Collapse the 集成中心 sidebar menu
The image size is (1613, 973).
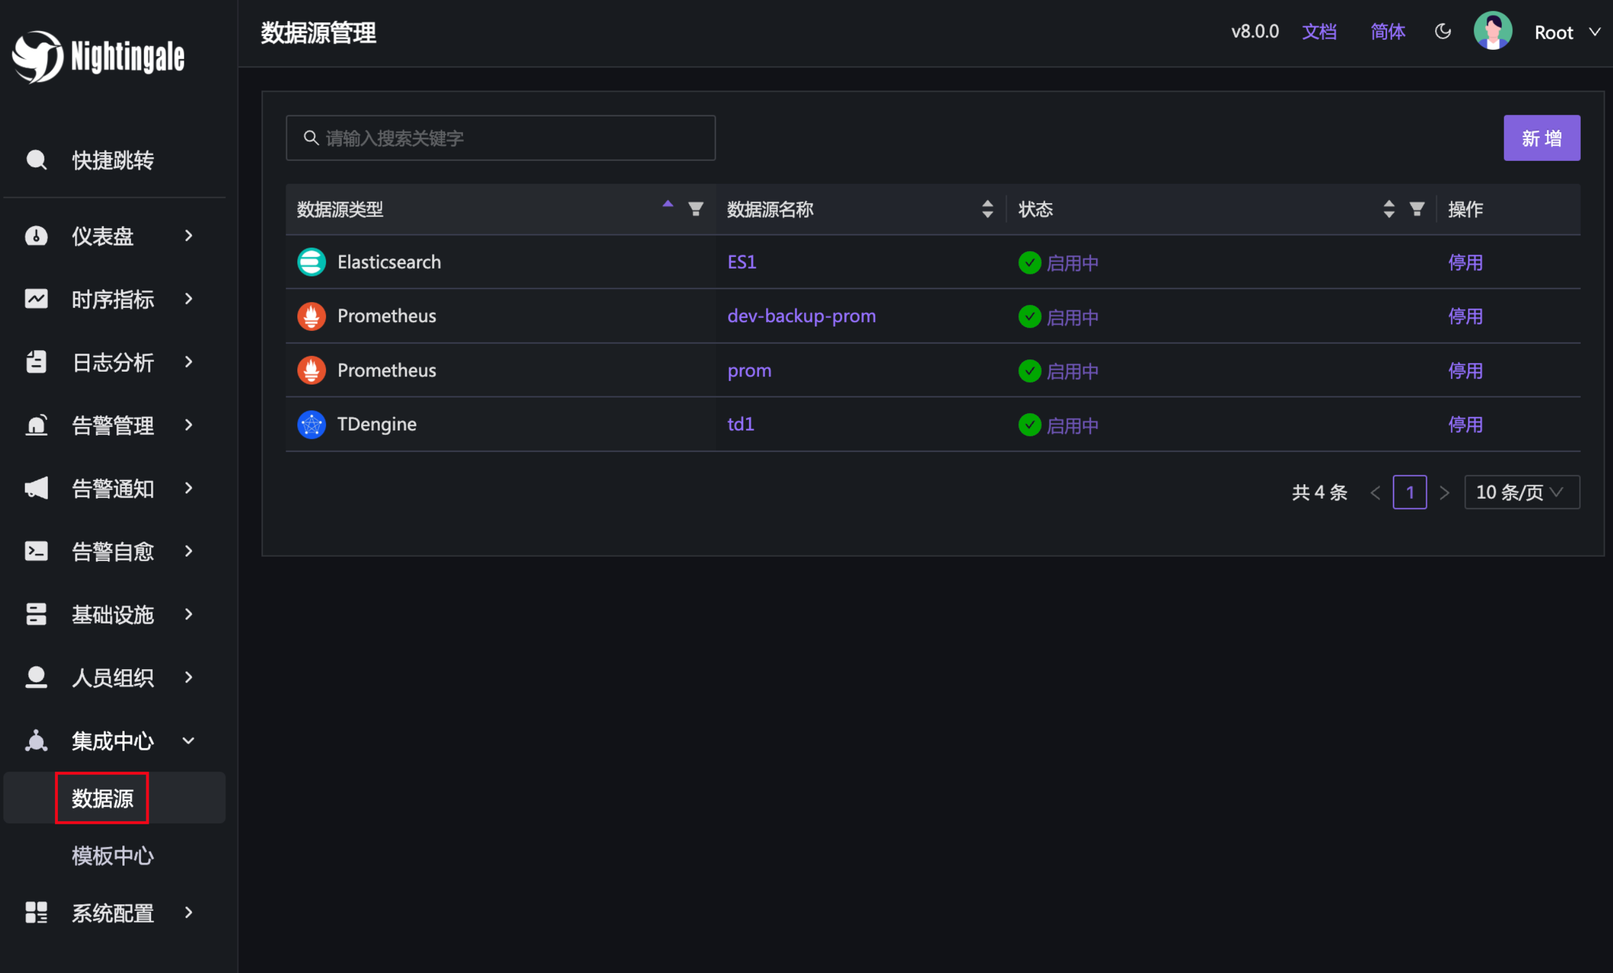coord(111,741)
